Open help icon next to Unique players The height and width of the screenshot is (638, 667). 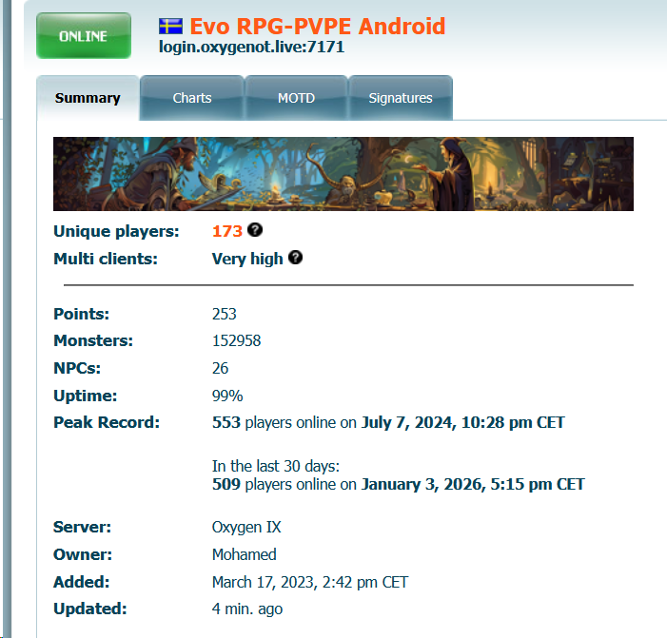point(255,230)
